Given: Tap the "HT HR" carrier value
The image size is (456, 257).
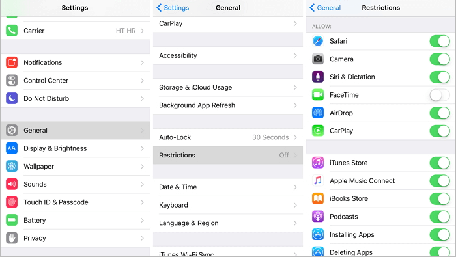Looking at the screenshot, I should (126, 31).
